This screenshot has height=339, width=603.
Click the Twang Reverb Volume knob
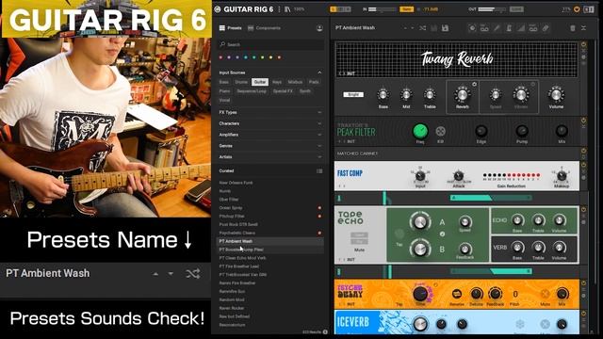pos(556,94)
